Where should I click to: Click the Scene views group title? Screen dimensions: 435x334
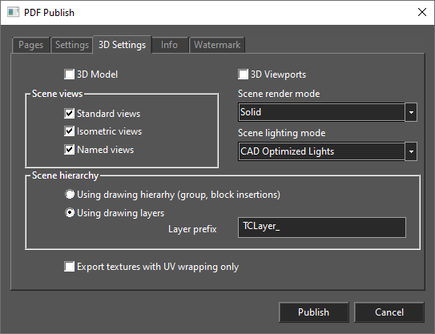57,94
